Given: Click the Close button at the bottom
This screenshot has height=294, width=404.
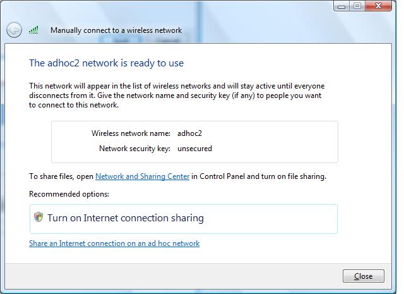Looking at the screenshot, I should 364,276.
